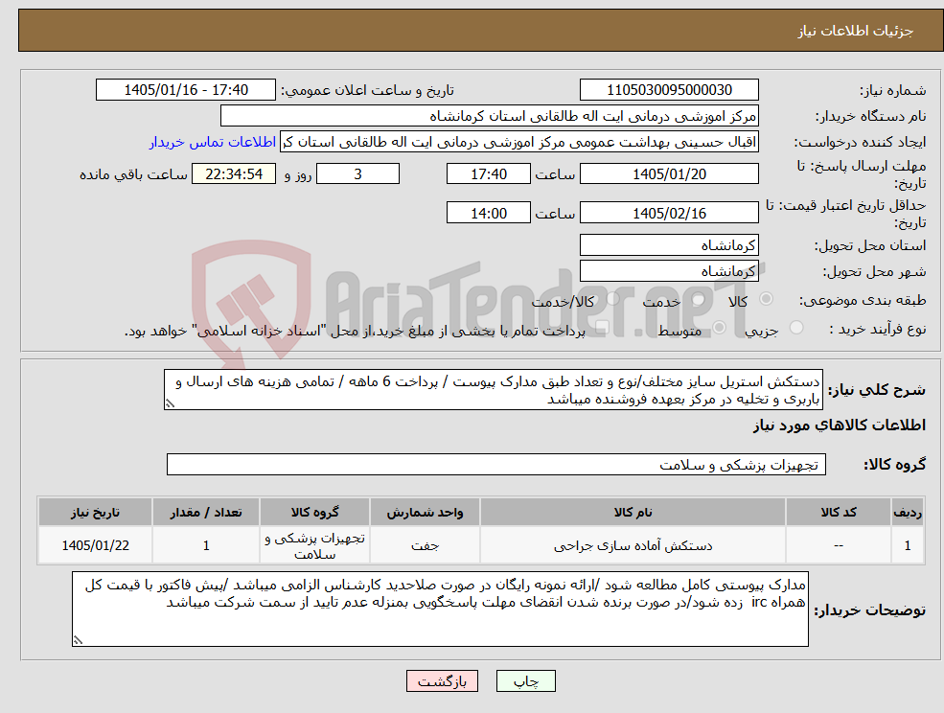Click the شماره نیاز label

(892, 90)
